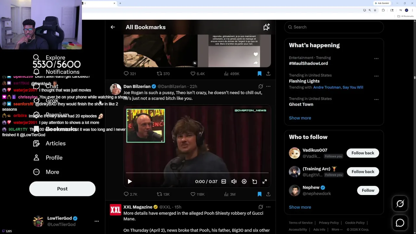Open the floating Grok button

[400, 204]
